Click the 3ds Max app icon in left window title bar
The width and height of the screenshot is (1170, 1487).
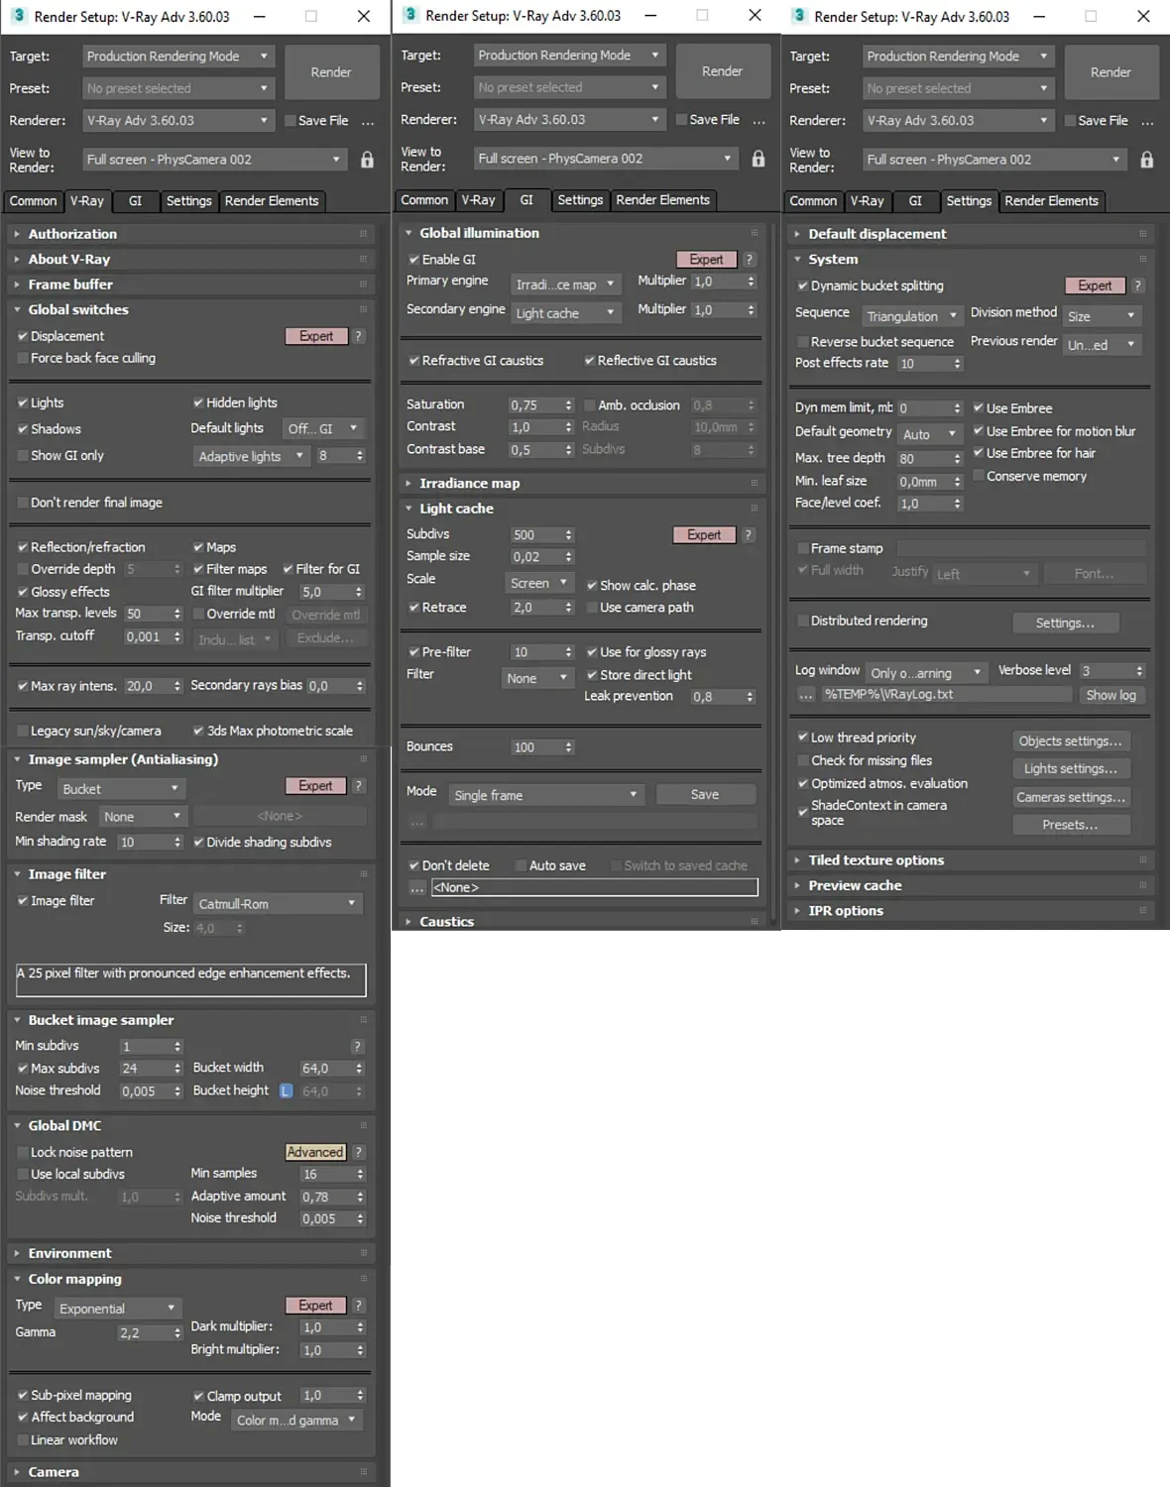click(18, 16)
